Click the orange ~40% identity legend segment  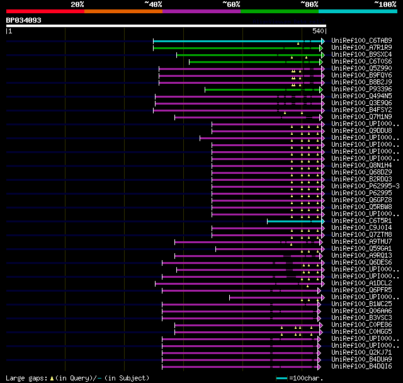point(123,11)
